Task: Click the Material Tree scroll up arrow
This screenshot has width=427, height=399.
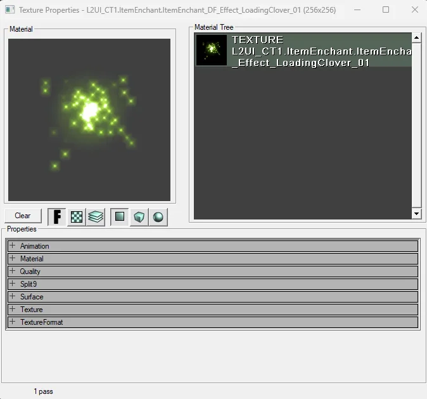Action: 416,37
